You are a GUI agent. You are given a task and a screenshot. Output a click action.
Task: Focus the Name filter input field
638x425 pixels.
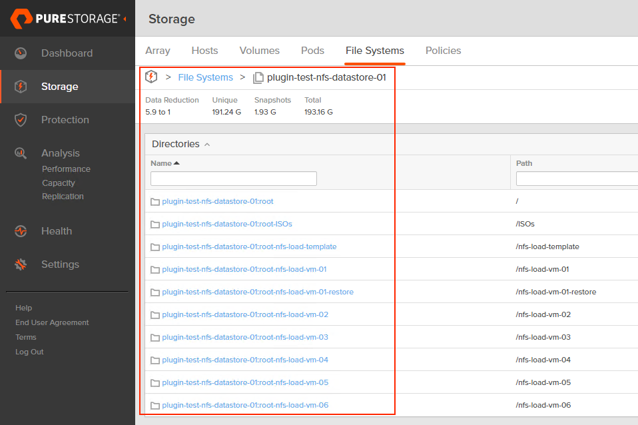[234, 179]
